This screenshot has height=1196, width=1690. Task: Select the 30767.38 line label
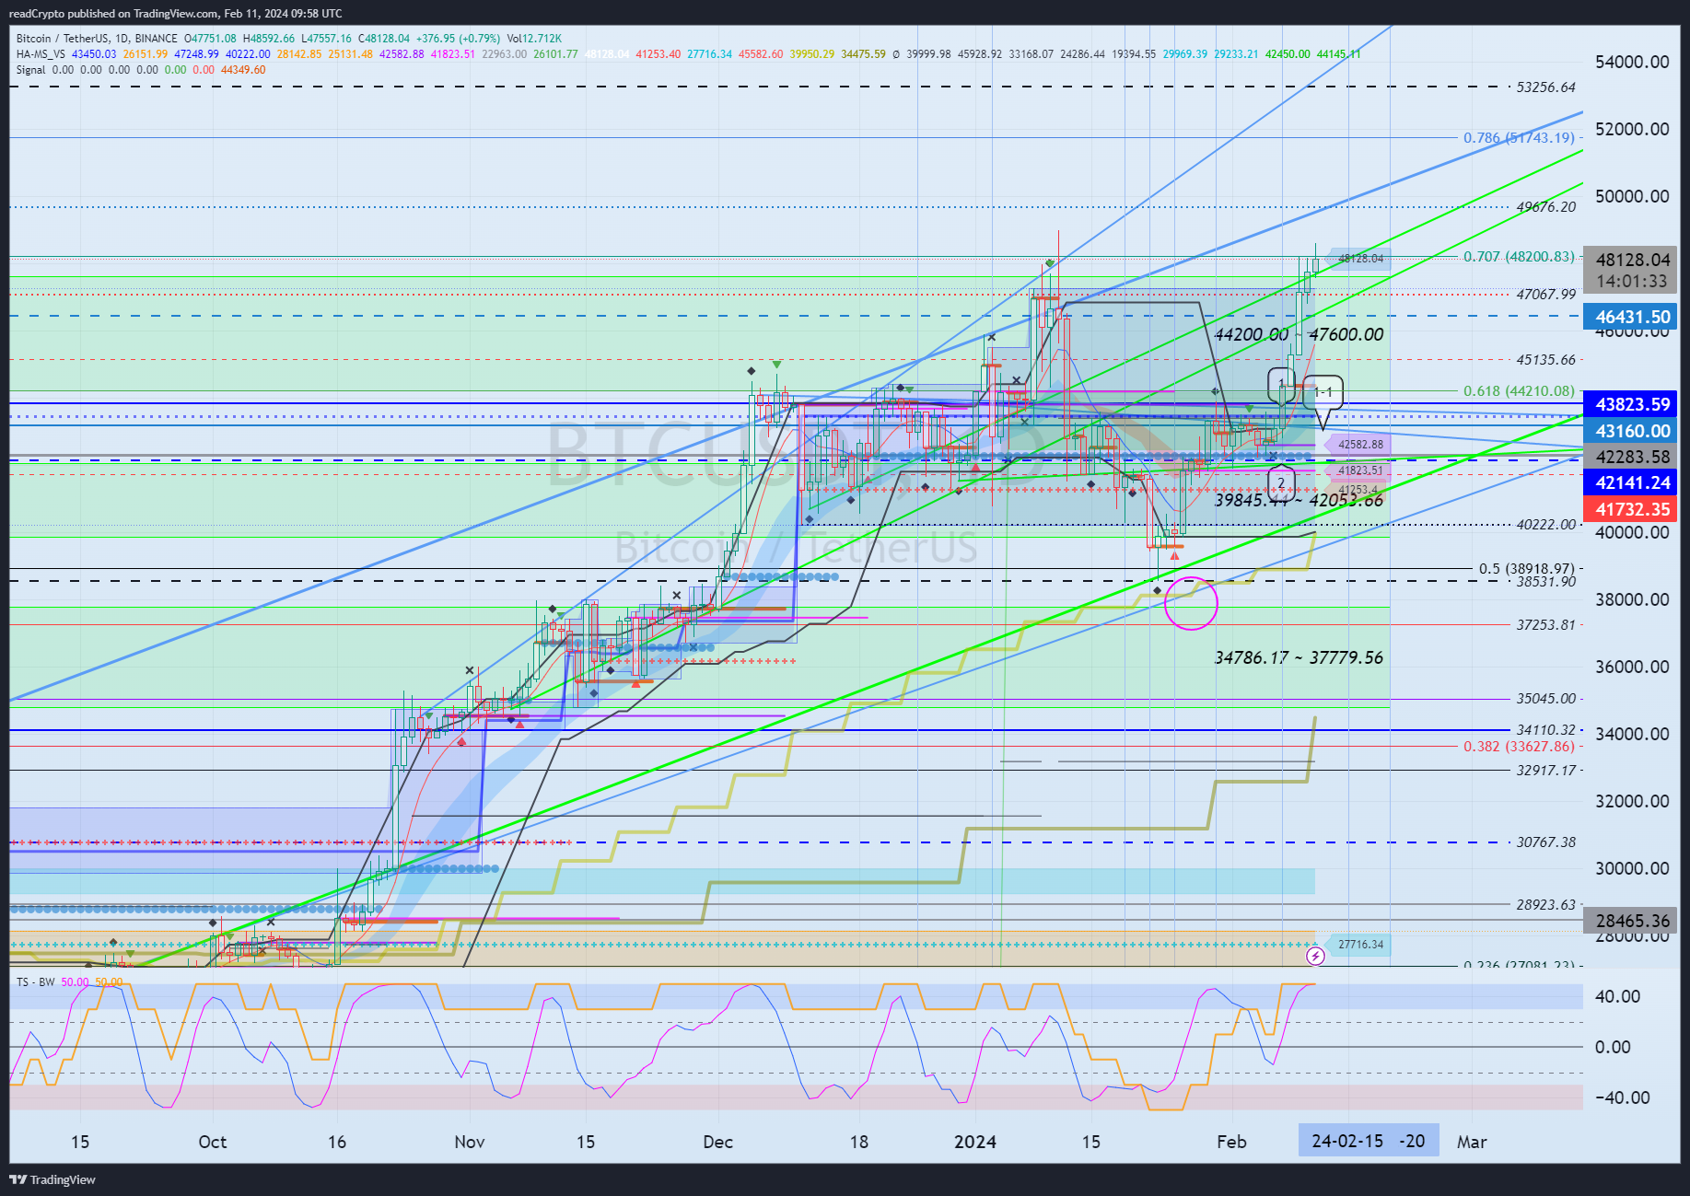click(1545, 842)
